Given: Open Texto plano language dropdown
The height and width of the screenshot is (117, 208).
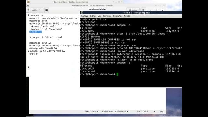Looking at the screenshot, I should pyautogui.click(x=92, y=111).
